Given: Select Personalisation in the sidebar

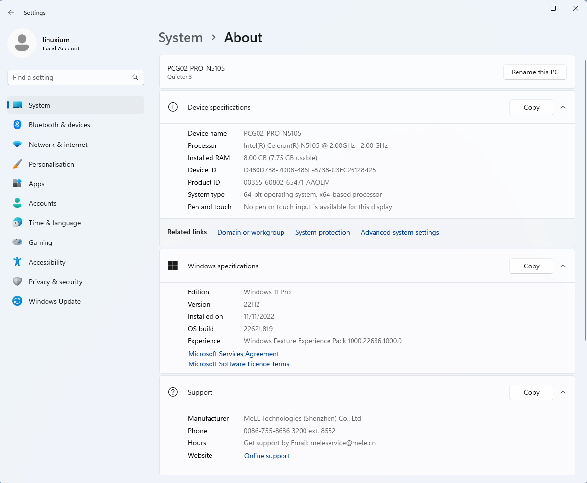Looking at the screenshot, I should point(75,164).
